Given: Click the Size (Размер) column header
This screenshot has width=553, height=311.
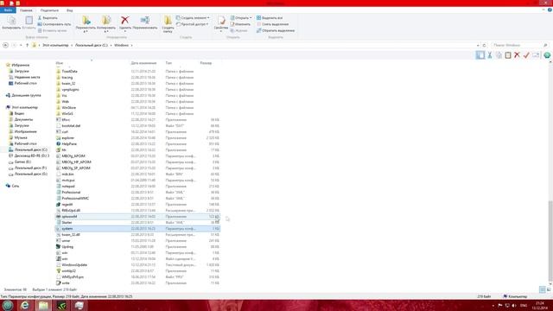Looking at the screenshot, I should [206, 63].
